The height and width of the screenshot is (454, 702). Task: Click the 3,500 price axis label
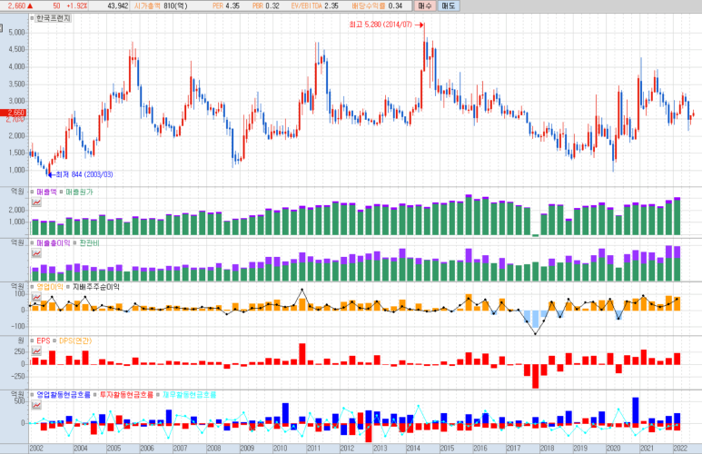point(17,84)
